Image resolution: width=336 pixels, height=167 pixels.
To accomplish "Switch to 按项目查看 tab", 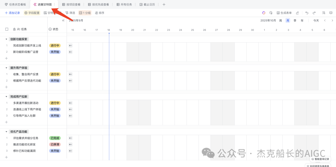I will click(x=71, y=4).
